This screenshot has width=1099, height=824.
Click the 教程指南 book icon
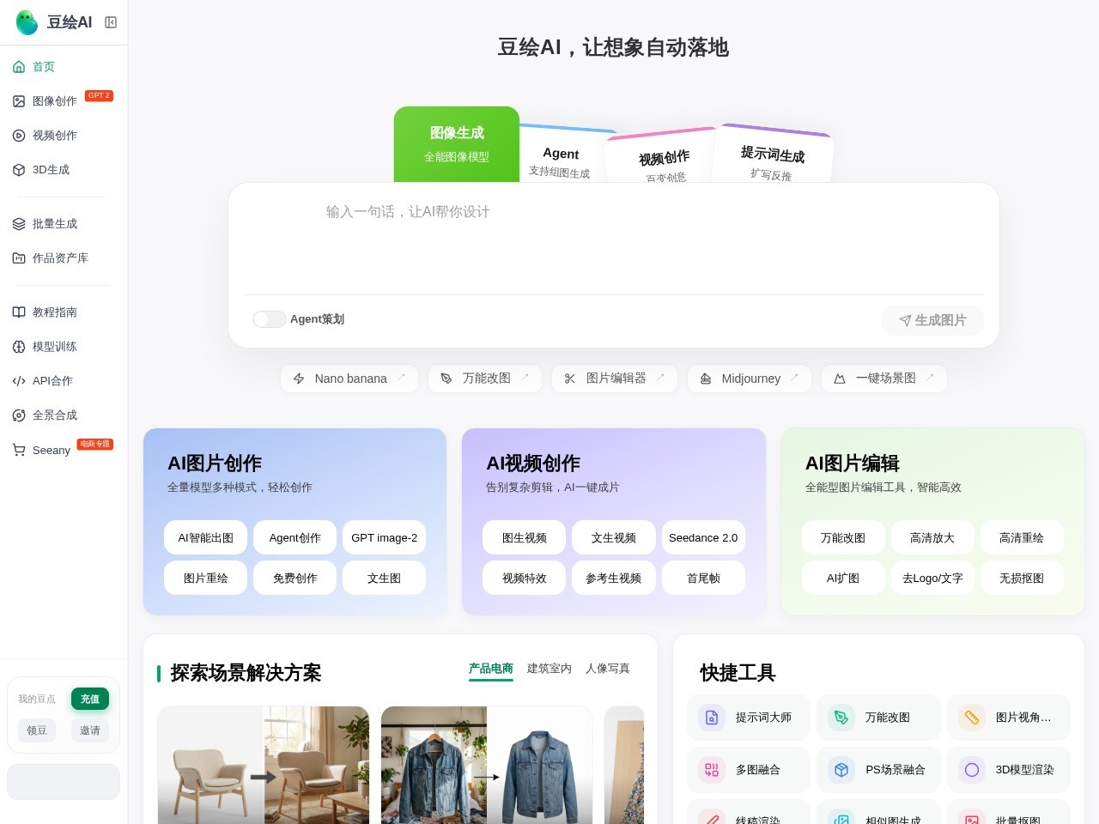point(19,312)
